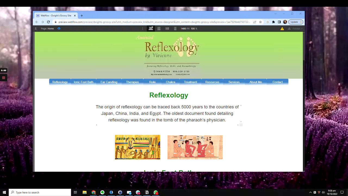Click the Egyptian hieroglyph mural image with columns
The image size is (348, 196).
click(x=138, y=147)
